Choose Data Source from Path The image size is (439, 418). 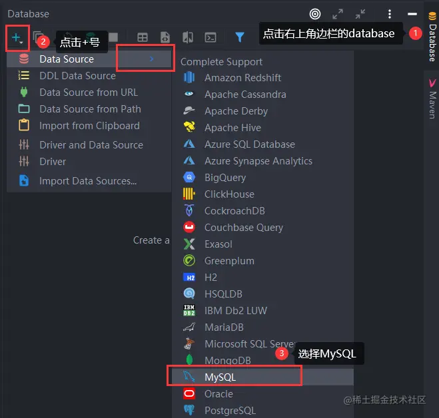[89, 109]
